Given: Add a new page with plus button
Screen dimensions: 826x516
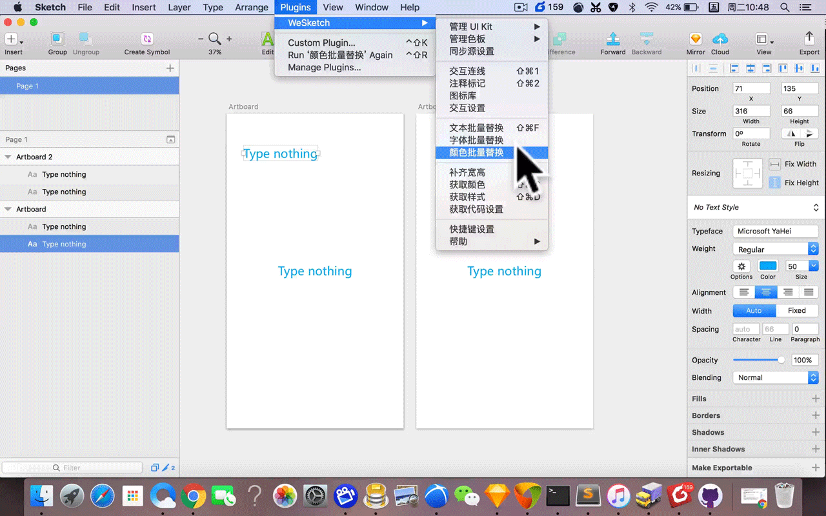Looking at the screenshot, I should coord(170,68).
